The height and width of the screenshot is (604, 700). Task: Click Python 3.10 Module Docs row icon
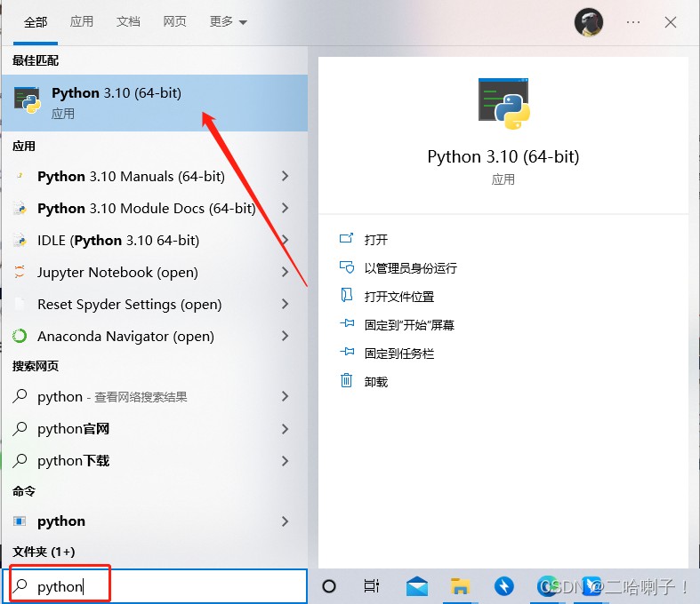[x=20, y=208]
